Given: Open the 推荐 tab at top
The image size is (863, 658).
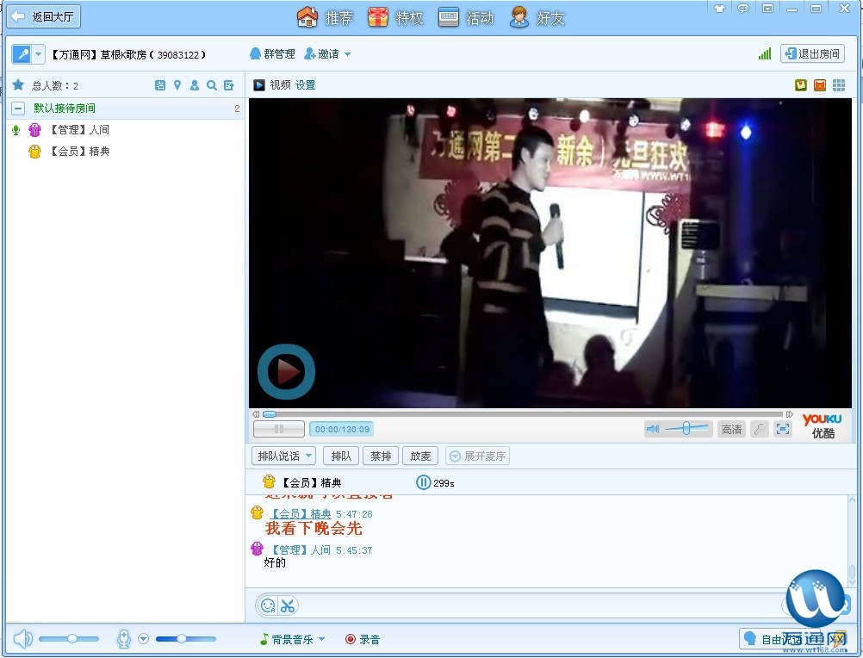Looking at the screenshot, I should (325, 18).
